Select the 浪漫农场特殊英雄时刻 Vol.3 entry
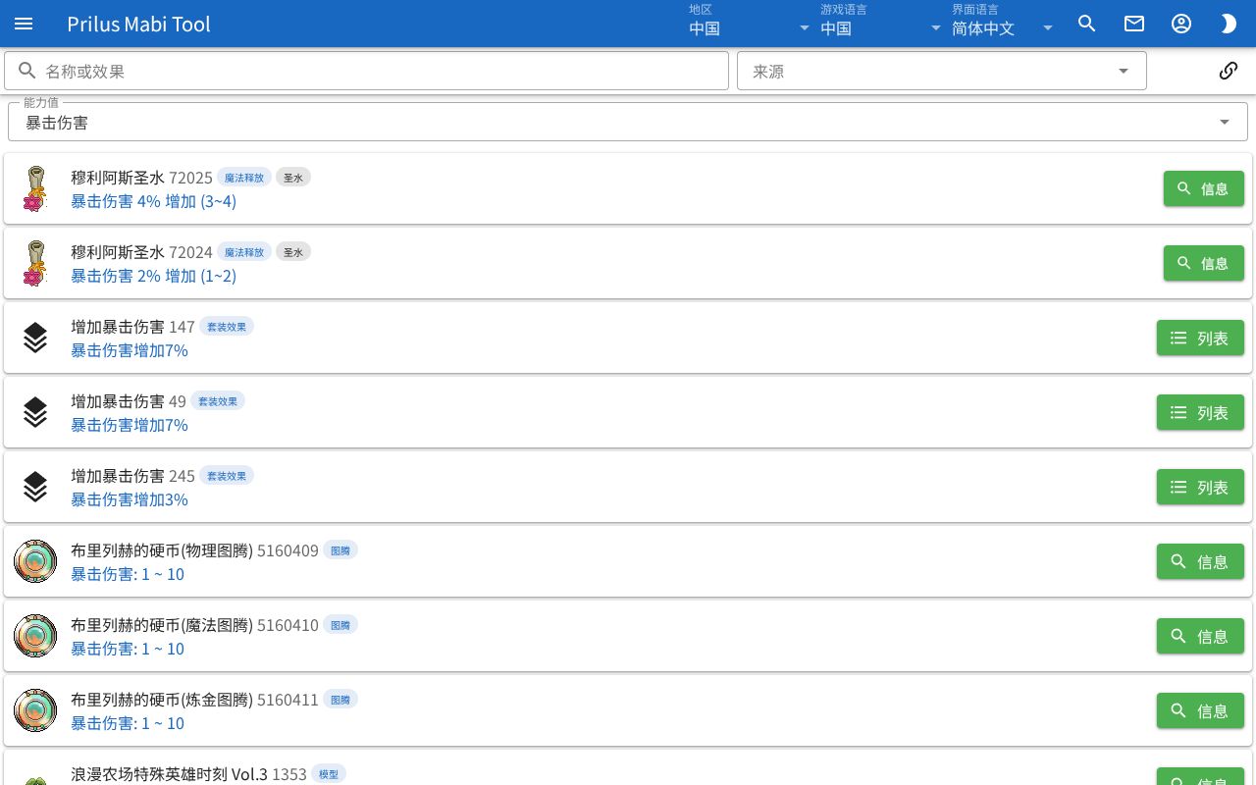Viewport: 1256px width, 785px height. click(628, 768)
